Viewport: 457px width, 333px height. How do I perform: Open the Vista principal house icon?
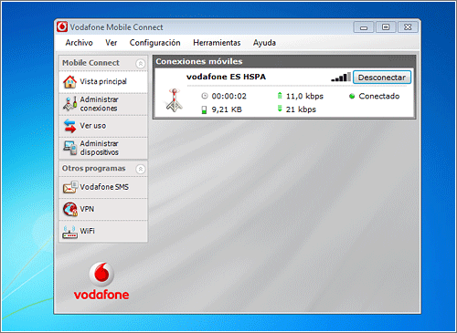click(69, 82)
